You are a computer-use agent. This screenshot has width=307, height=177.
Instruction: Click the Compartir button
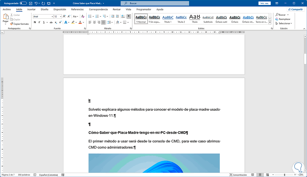(x=295, y=9)
